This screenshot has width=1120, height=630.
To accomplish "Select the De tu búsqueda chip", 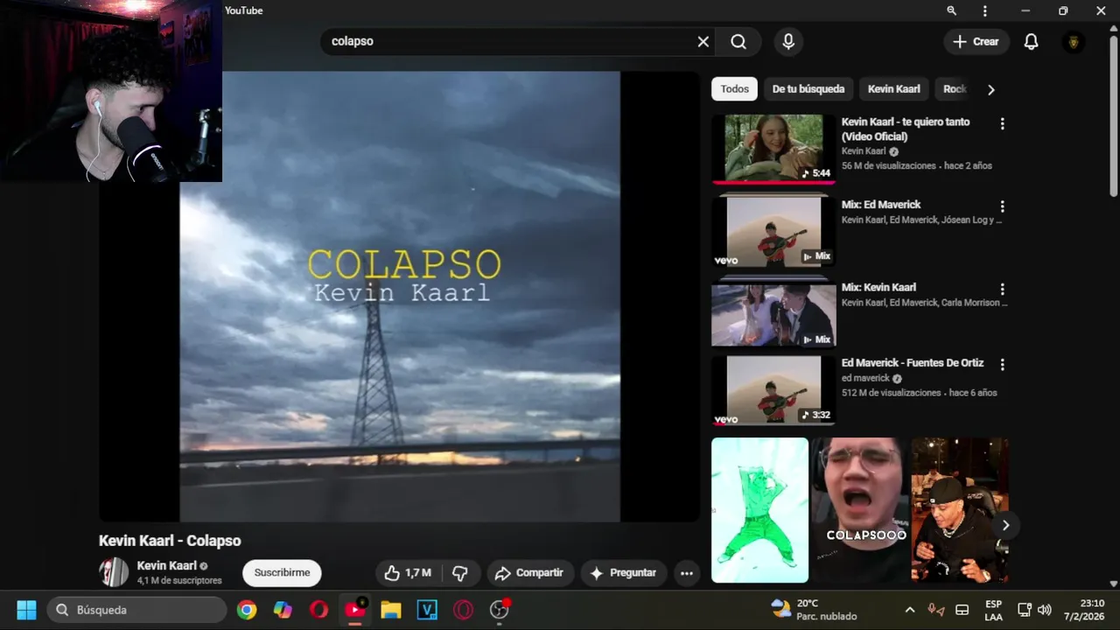I will tap(808, 89).
